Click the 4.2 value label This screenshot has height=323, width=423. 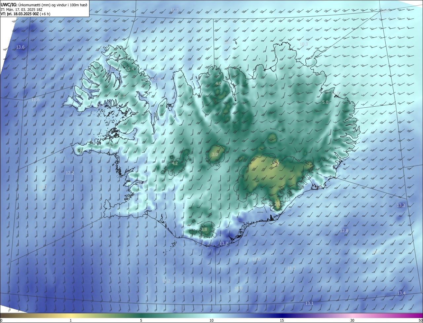tap(175, 163)
